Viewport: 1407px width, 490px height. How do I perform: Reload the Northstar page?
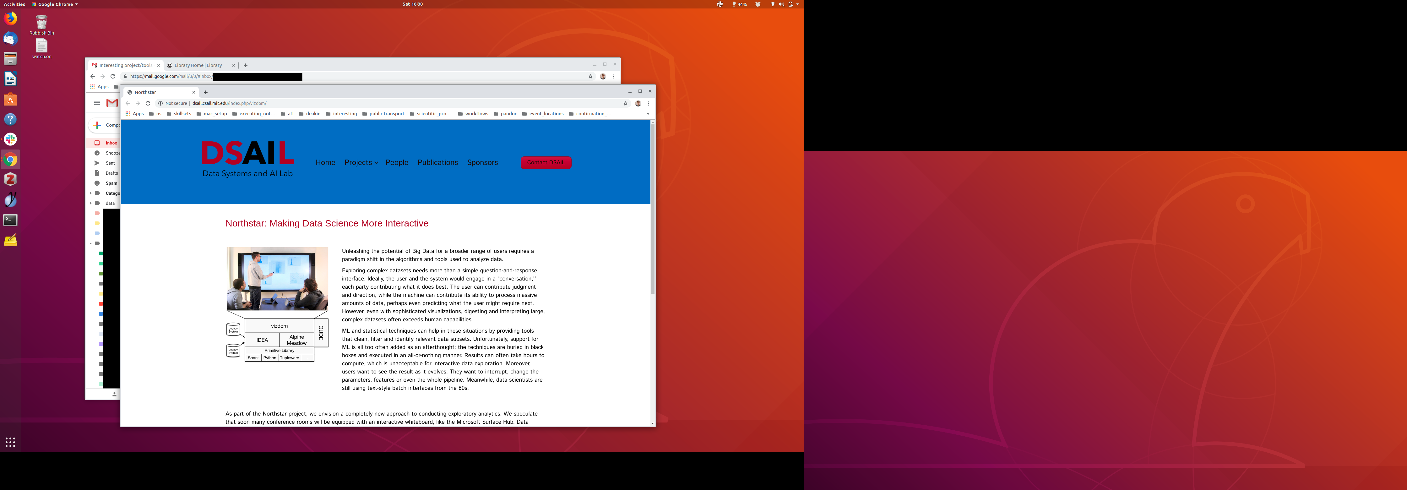pyautogui.click(x=148, y=103)
